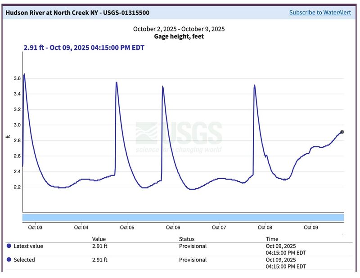Click the highest peak at the chart's left edge
Screen dimensions: 360x278
click(x=24, y=74)
